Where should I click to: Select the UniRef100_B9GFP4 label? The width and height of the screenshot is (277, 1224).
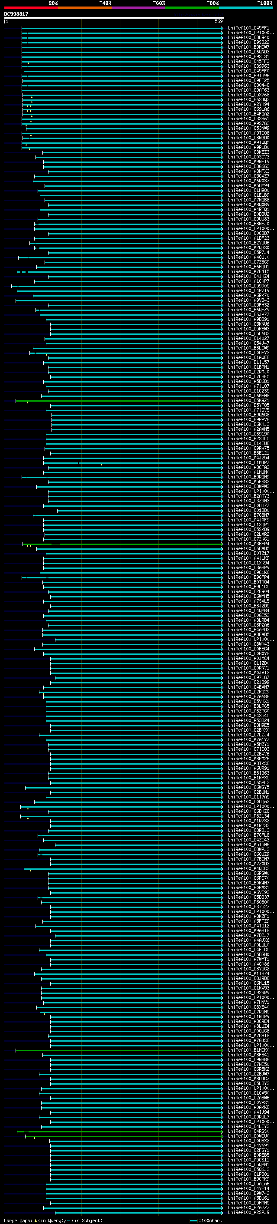[x=248, y=577]
